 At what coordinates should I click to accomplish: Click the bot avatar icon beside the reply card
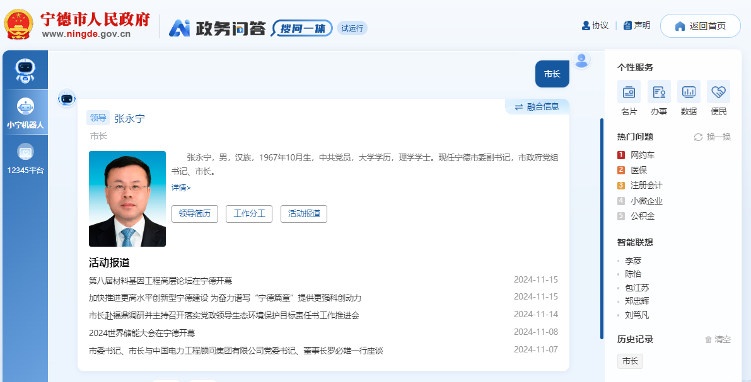(x=67, y=98)
